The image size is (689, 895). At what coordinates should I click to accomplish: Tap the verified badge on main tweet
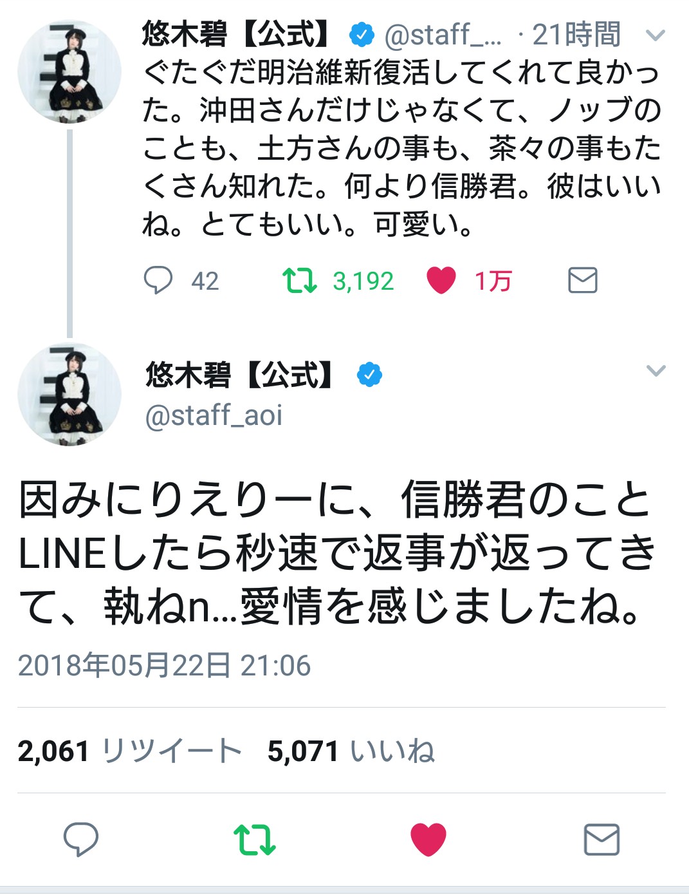pyautogui.click(x=369, y=375)
